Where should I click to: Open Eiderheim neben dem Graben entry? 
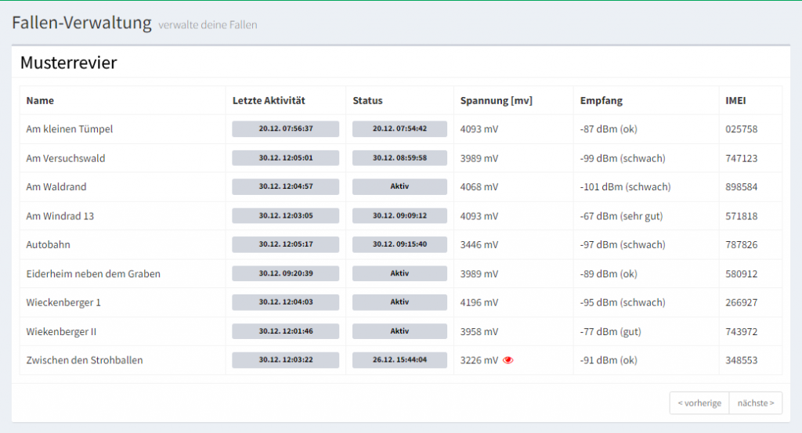pos(93,274)
